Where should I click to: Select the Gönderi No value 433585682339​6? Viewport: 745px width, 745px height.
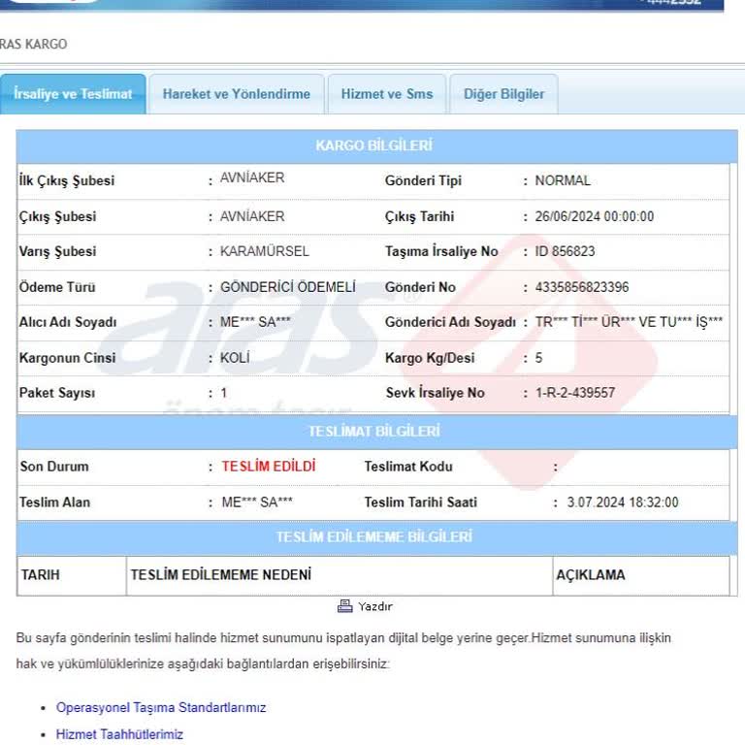(x=582, y=287)
